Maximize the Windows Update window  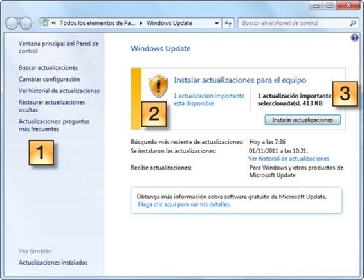click(330, 5)
